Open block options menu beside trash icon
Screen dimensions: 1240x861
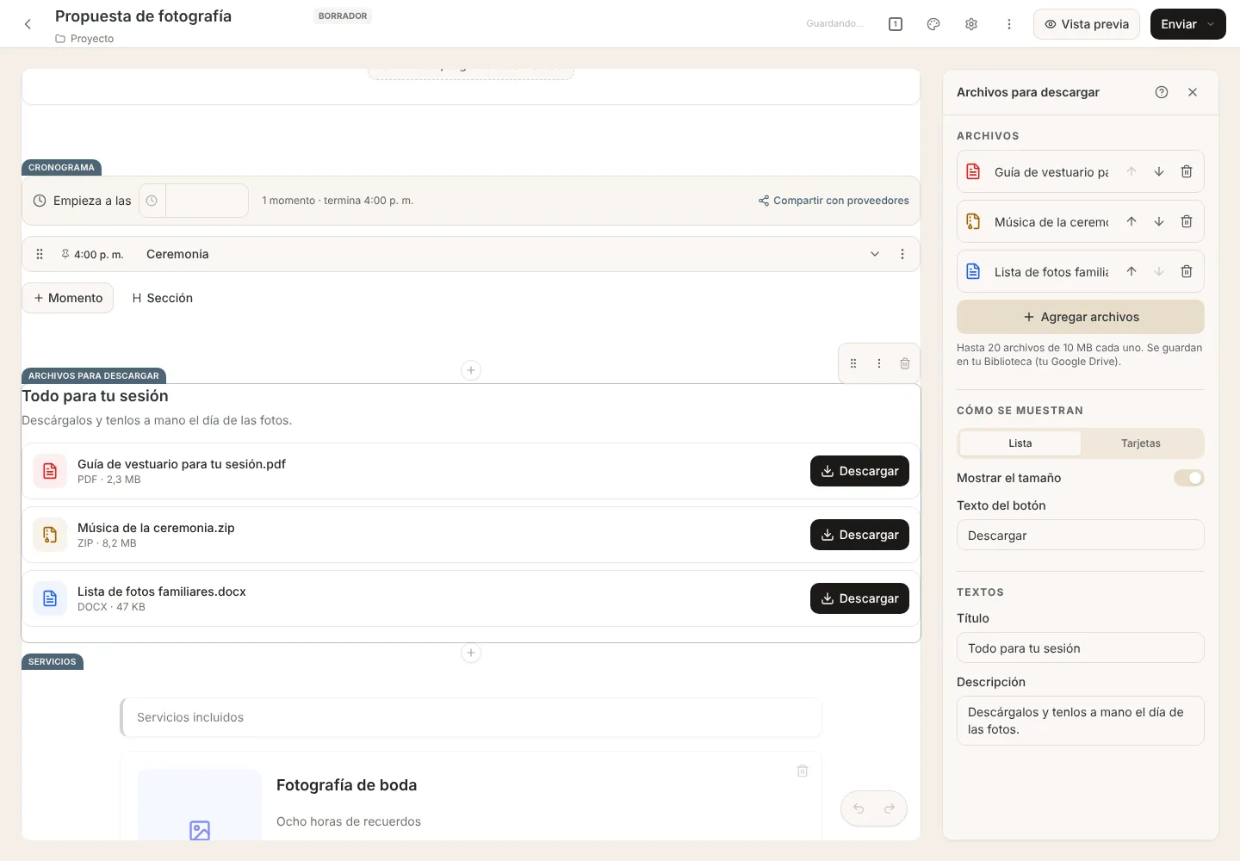point(879,363)
